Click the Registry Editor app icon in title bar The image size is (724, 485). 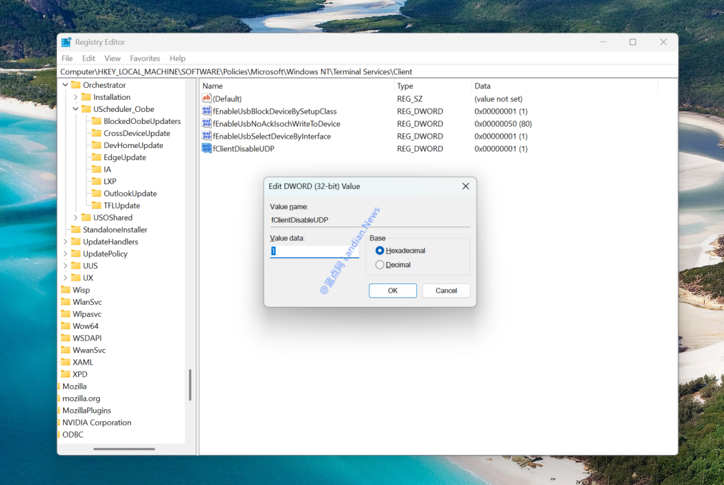(66, 42)
